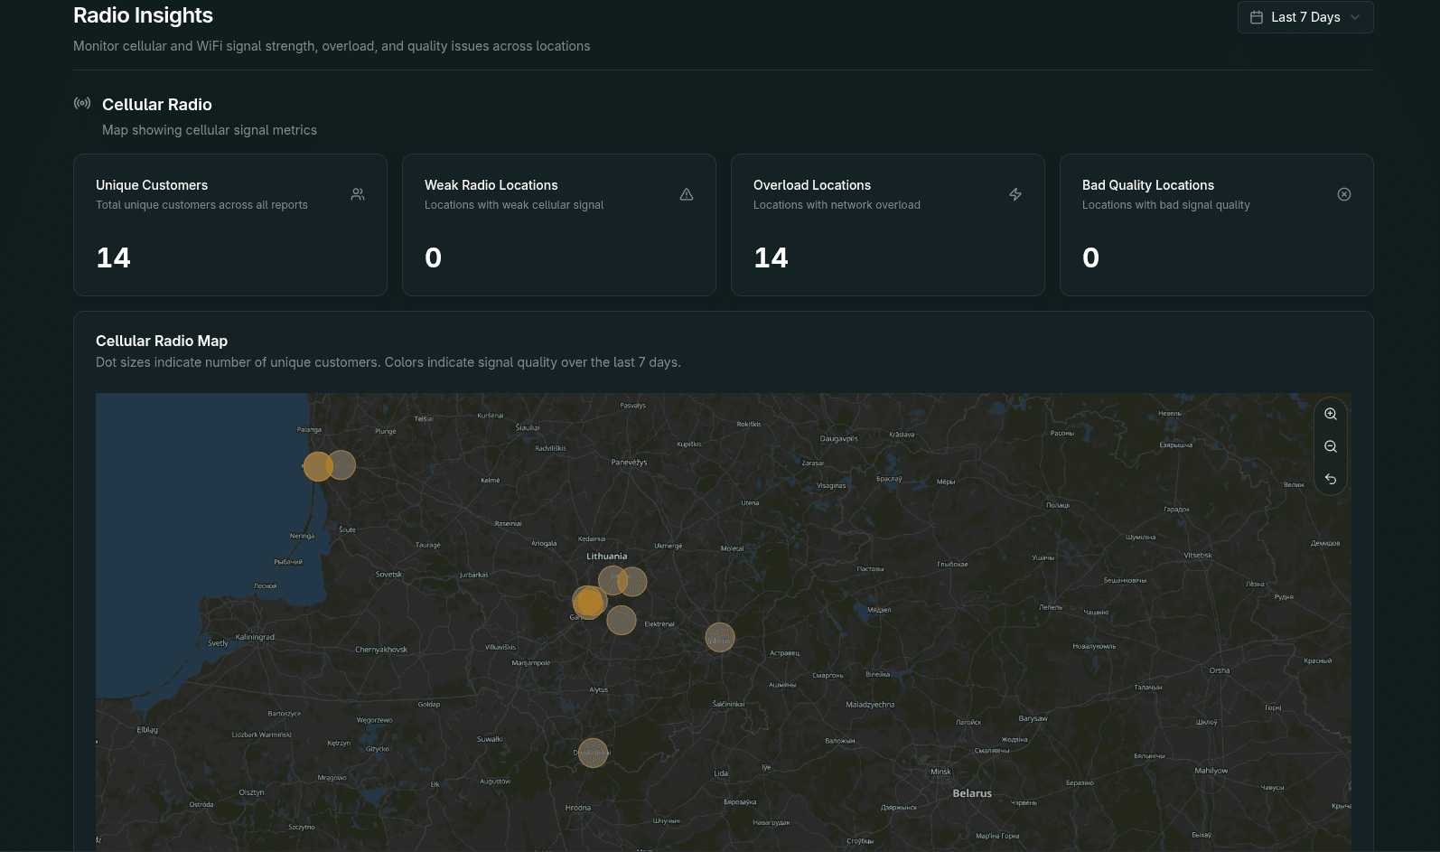Click the orange map marker over Vilnius

pyautogui.click(x=720, y=638)
